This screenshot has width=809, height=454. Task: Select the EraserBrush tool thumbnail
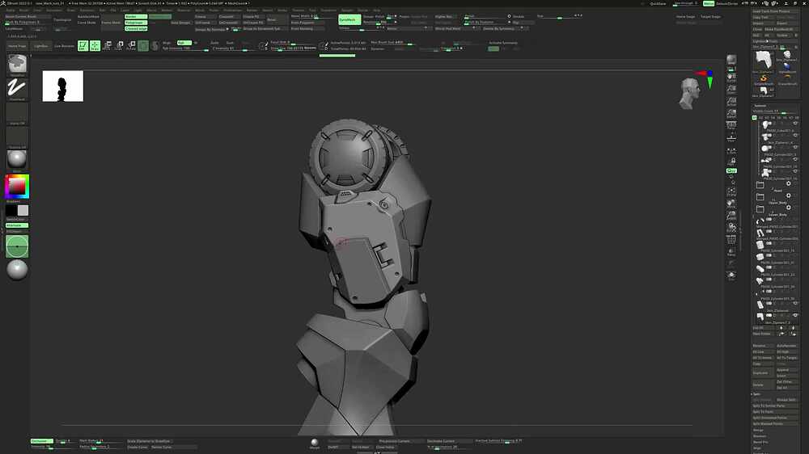[x=787, y=79]
